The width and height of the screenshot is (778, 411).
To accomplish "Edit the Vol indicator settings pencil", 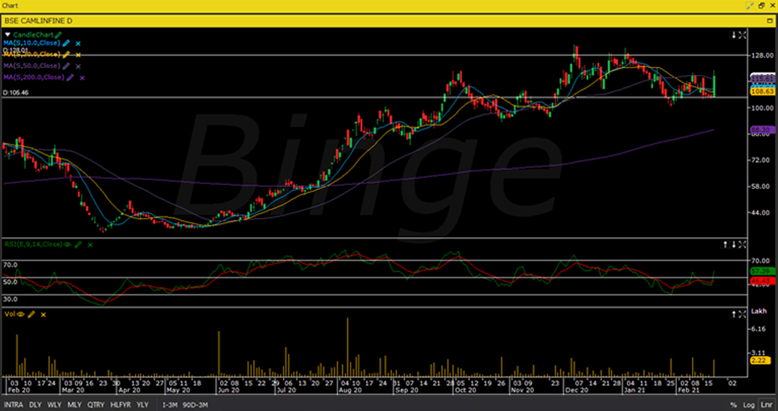I will (31, 314).
